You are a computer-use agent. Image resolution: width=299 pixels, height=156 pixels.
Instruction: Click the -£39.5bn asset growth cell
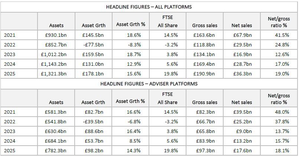(93, 121)
